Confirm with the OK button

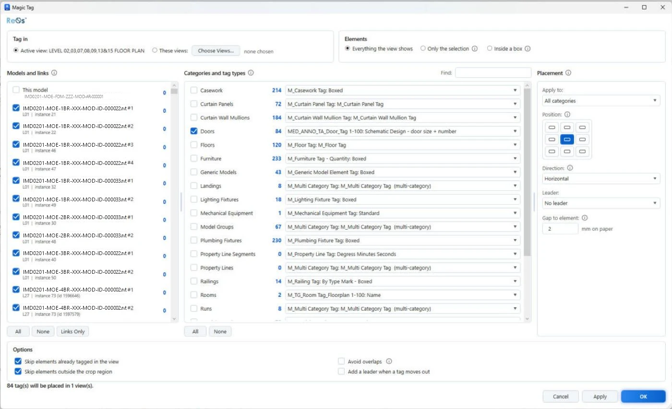click(643, 397)
